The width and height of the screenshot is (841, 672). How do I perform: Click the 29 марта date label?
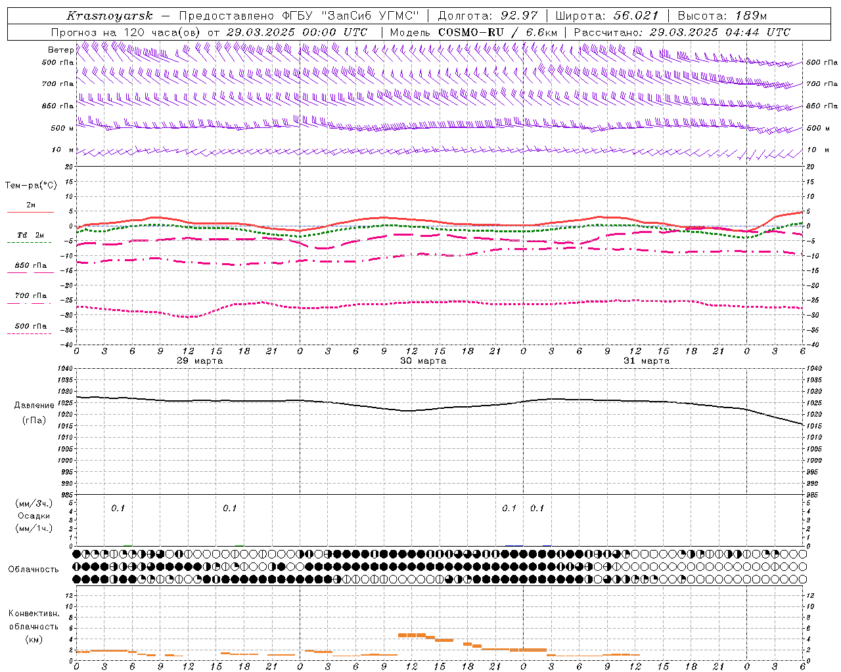(x=200, y=361)
